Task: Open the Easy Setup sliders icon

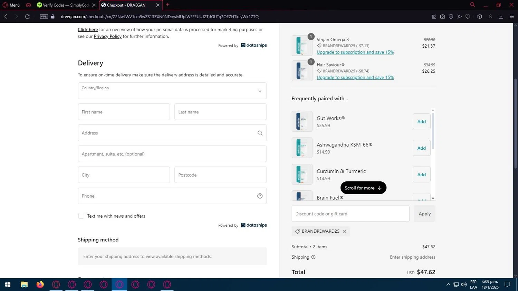Action: [512, 17]
